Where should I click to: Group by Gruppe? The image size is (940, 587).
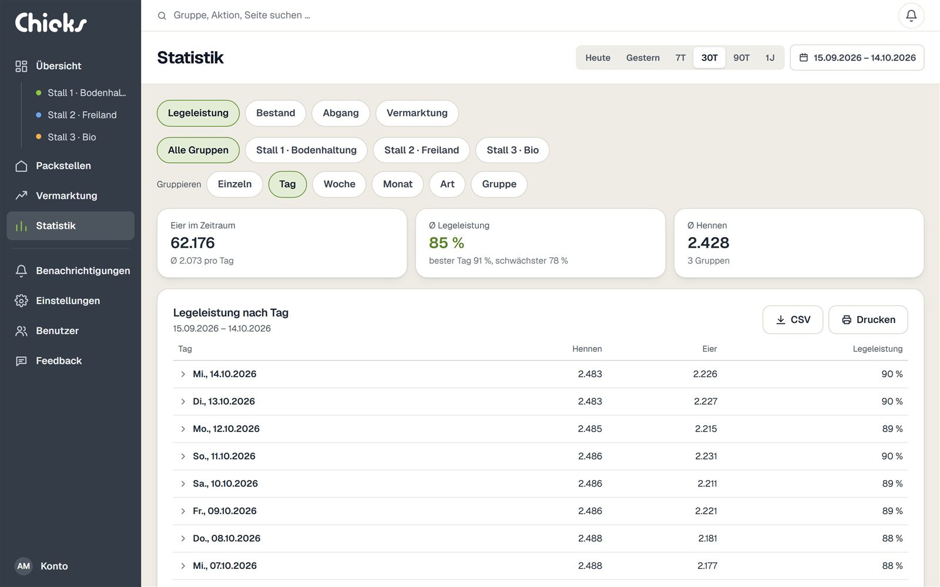click(499, 184)
